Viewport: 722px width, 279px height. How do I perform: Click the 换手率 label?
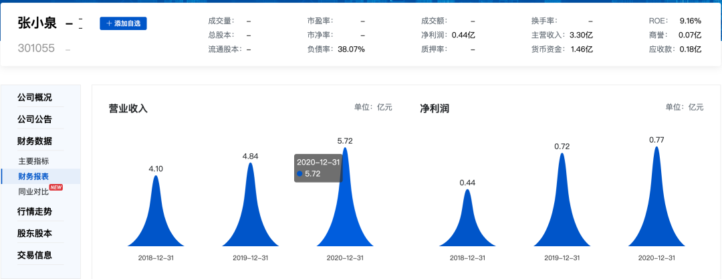545,21
